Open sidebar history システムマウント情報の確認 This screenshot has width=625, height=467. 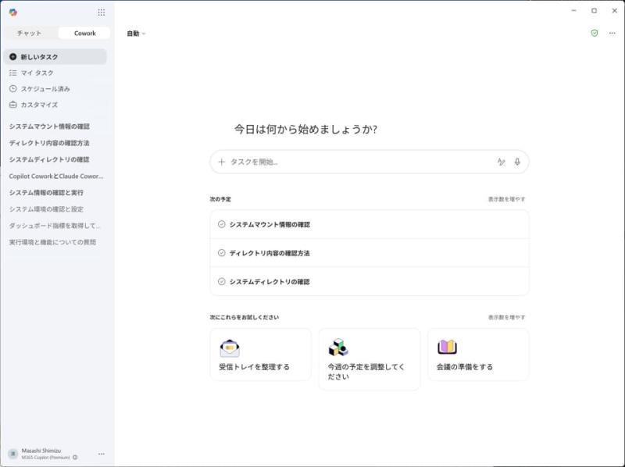click(x=49, y=127)
